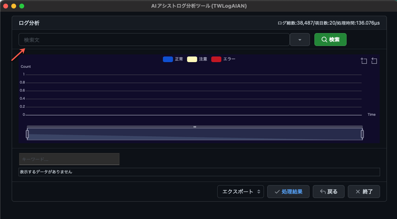Viewport: 397px width, 219px height.
Task: Click the zoom reset icon on chart
Action: [374, 61]
